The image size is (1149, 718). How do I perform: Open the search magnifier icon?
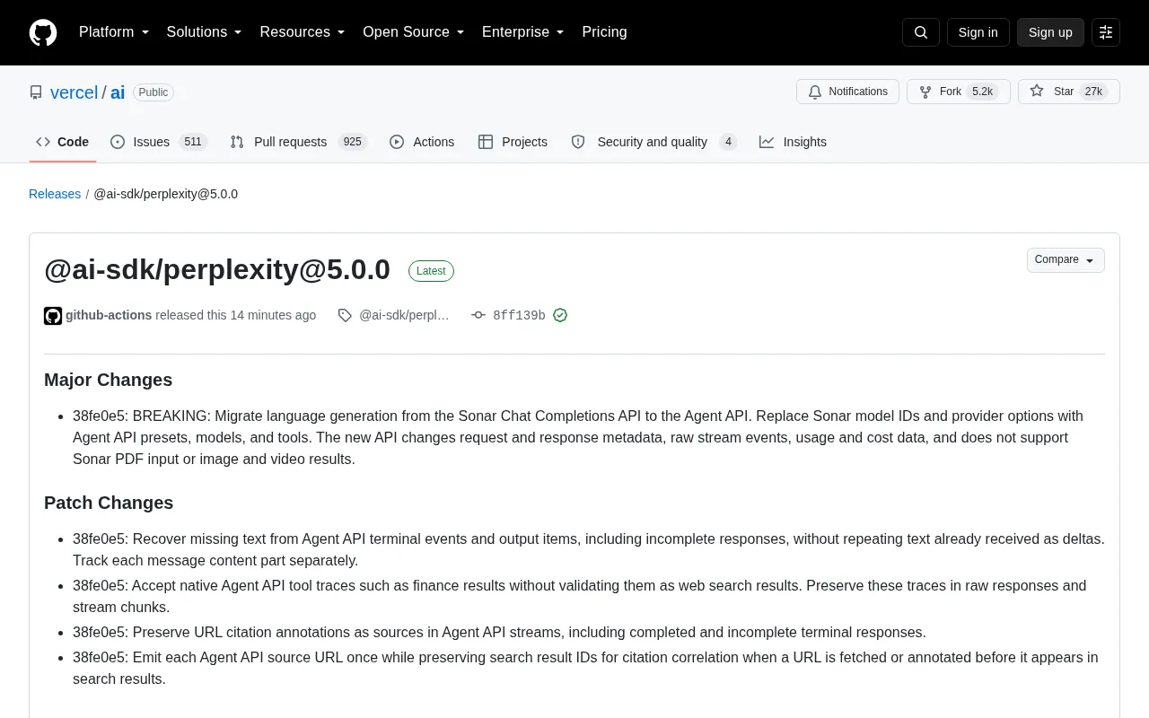(921, 32)
